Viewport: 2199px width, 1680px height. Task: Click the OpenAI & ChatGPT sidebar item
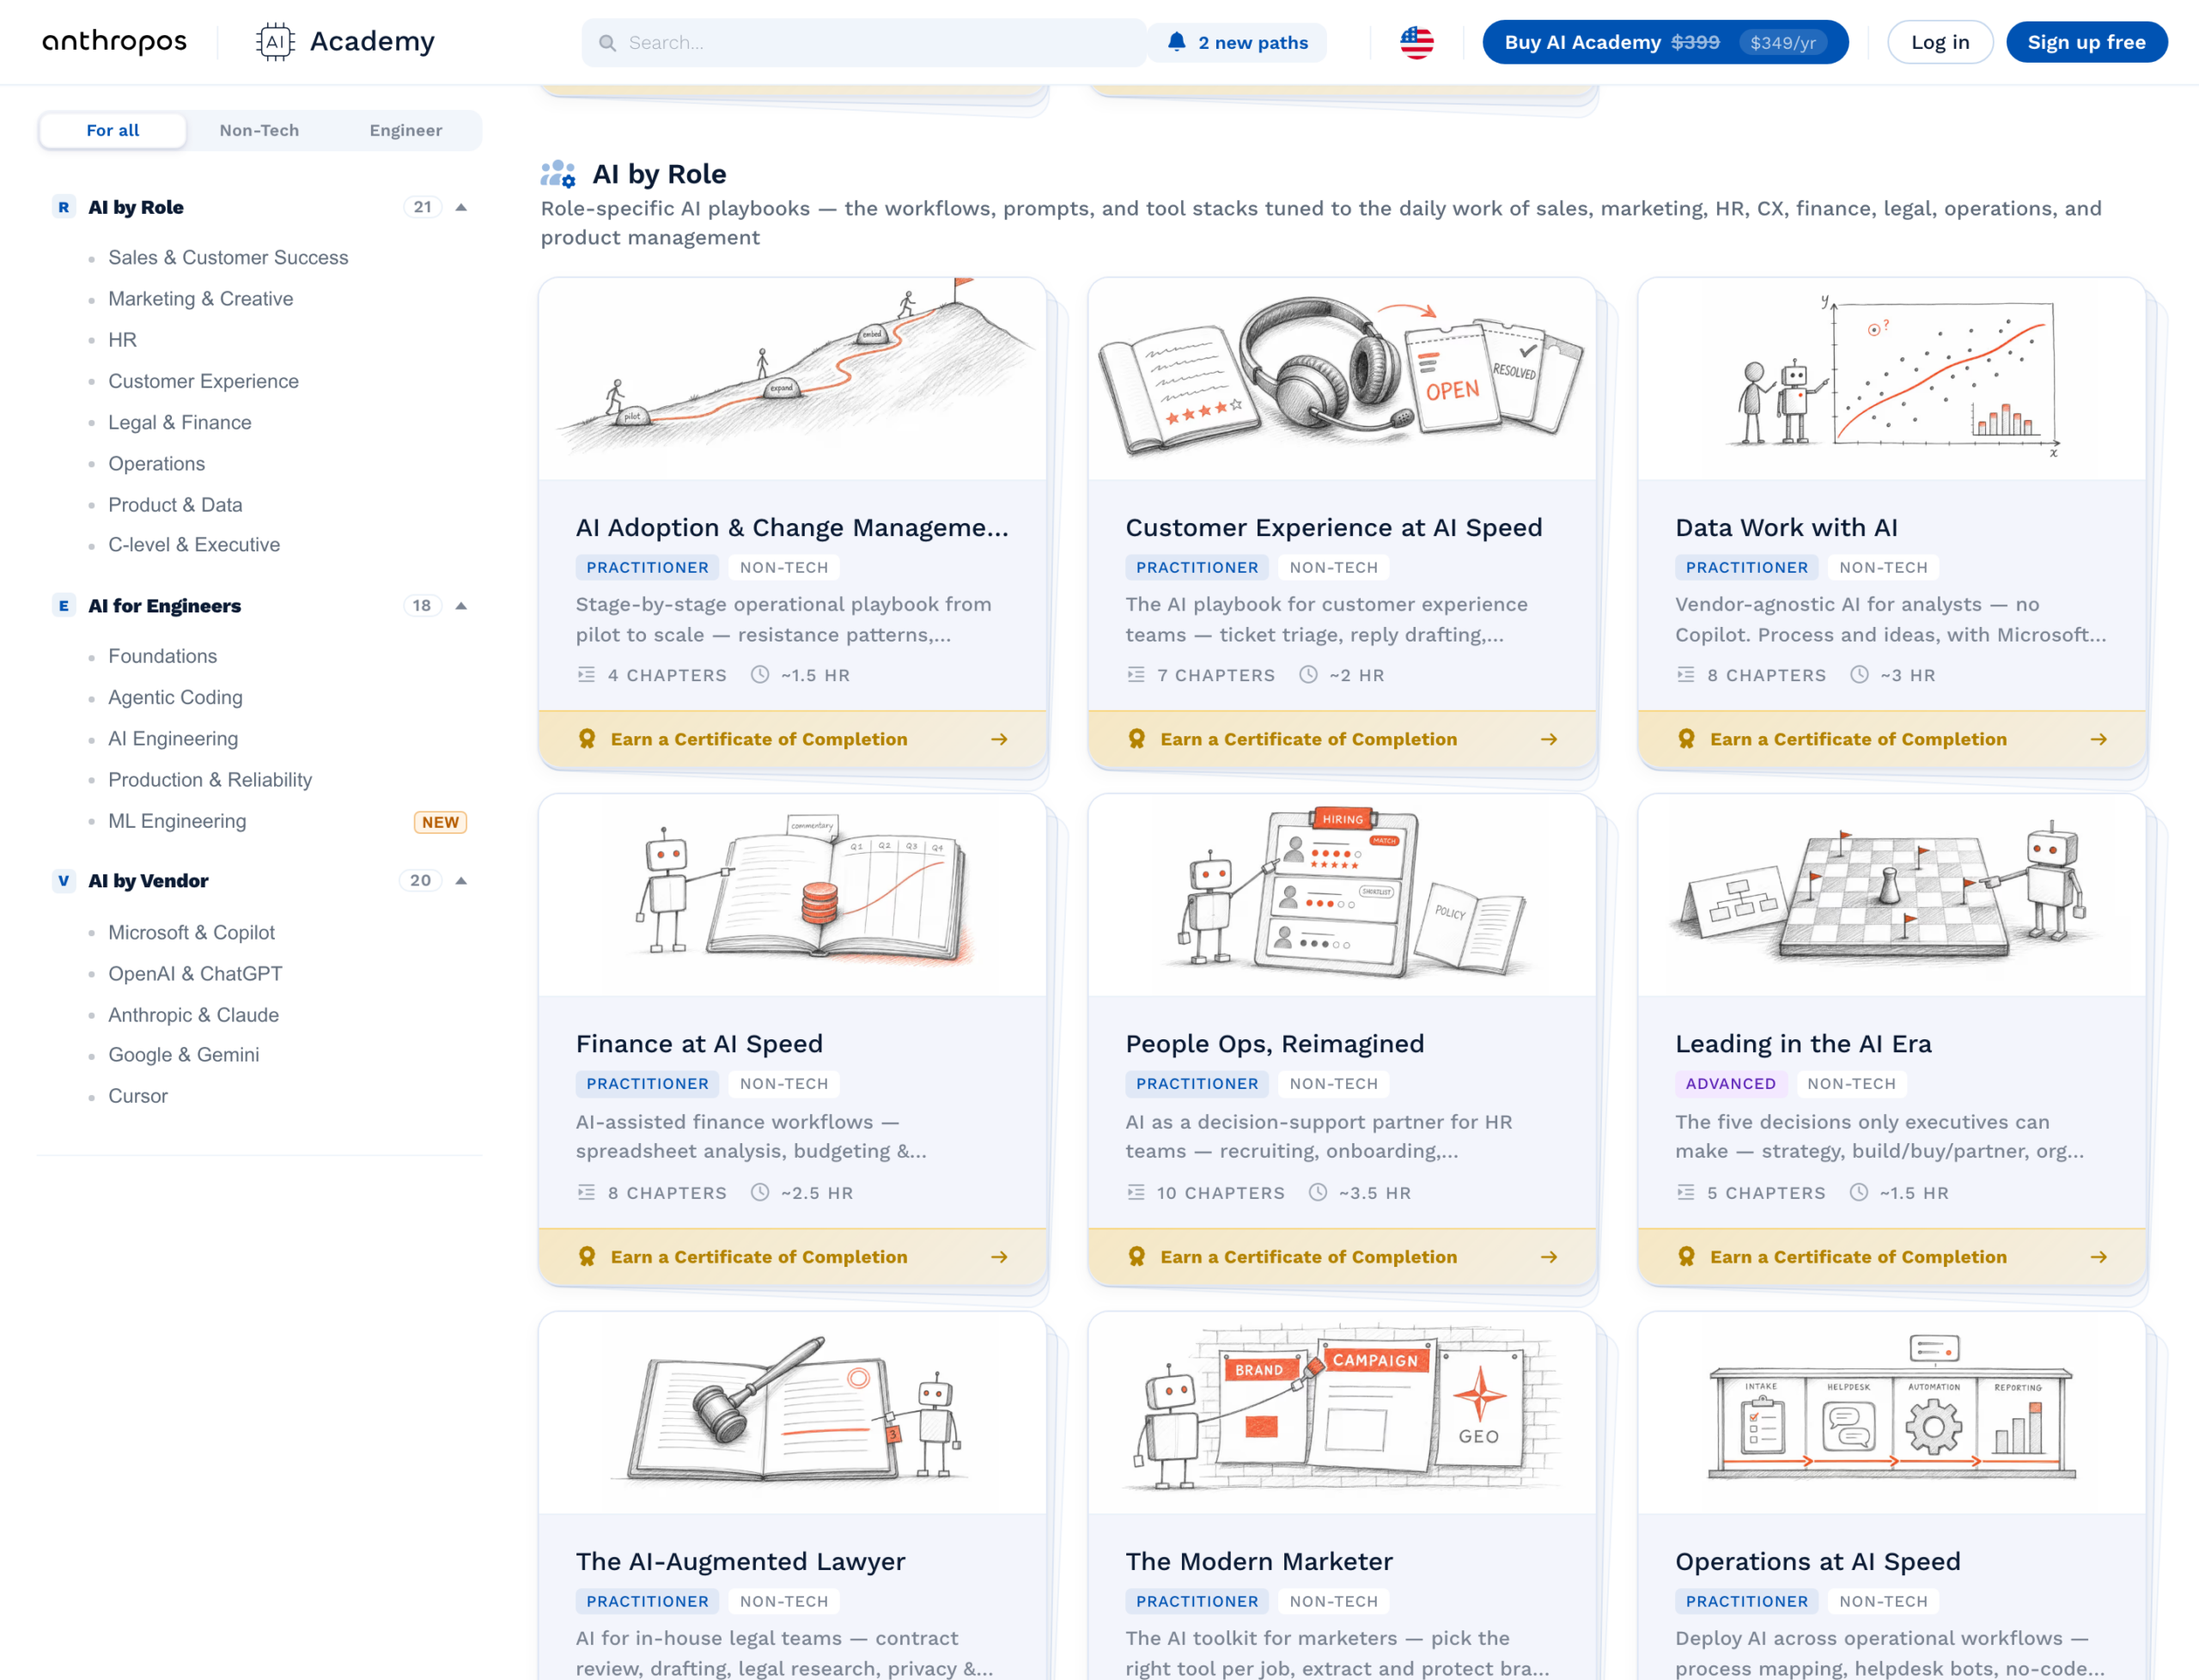coord(195,974)
